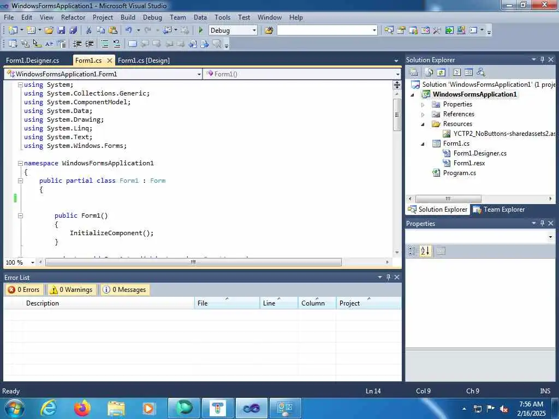Click the Display Object Member List icon
This screenshot has width=559, height=419.
coord(13,44)
